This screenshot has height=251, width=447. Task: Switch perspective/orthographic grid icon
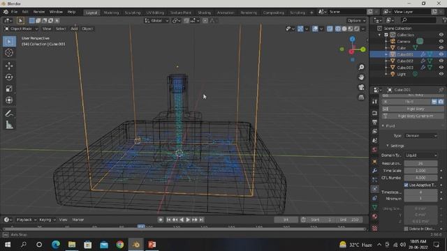pos(361,97)
